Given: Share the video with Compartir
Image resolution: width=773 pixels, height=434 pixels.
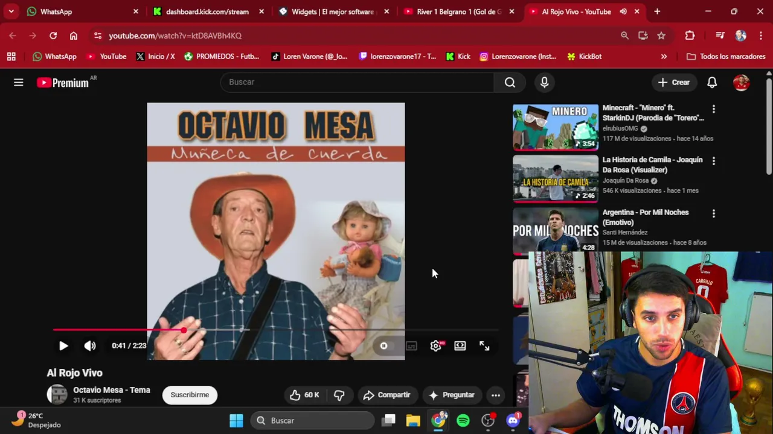Looking at the screenshot, I should point(387,395).
